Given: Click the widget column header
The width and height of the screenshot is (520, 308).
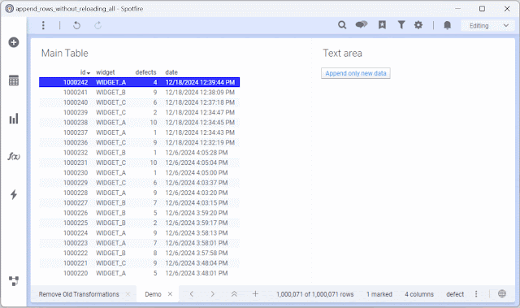Looking at the screenshot, I should (x=105, y=72).
